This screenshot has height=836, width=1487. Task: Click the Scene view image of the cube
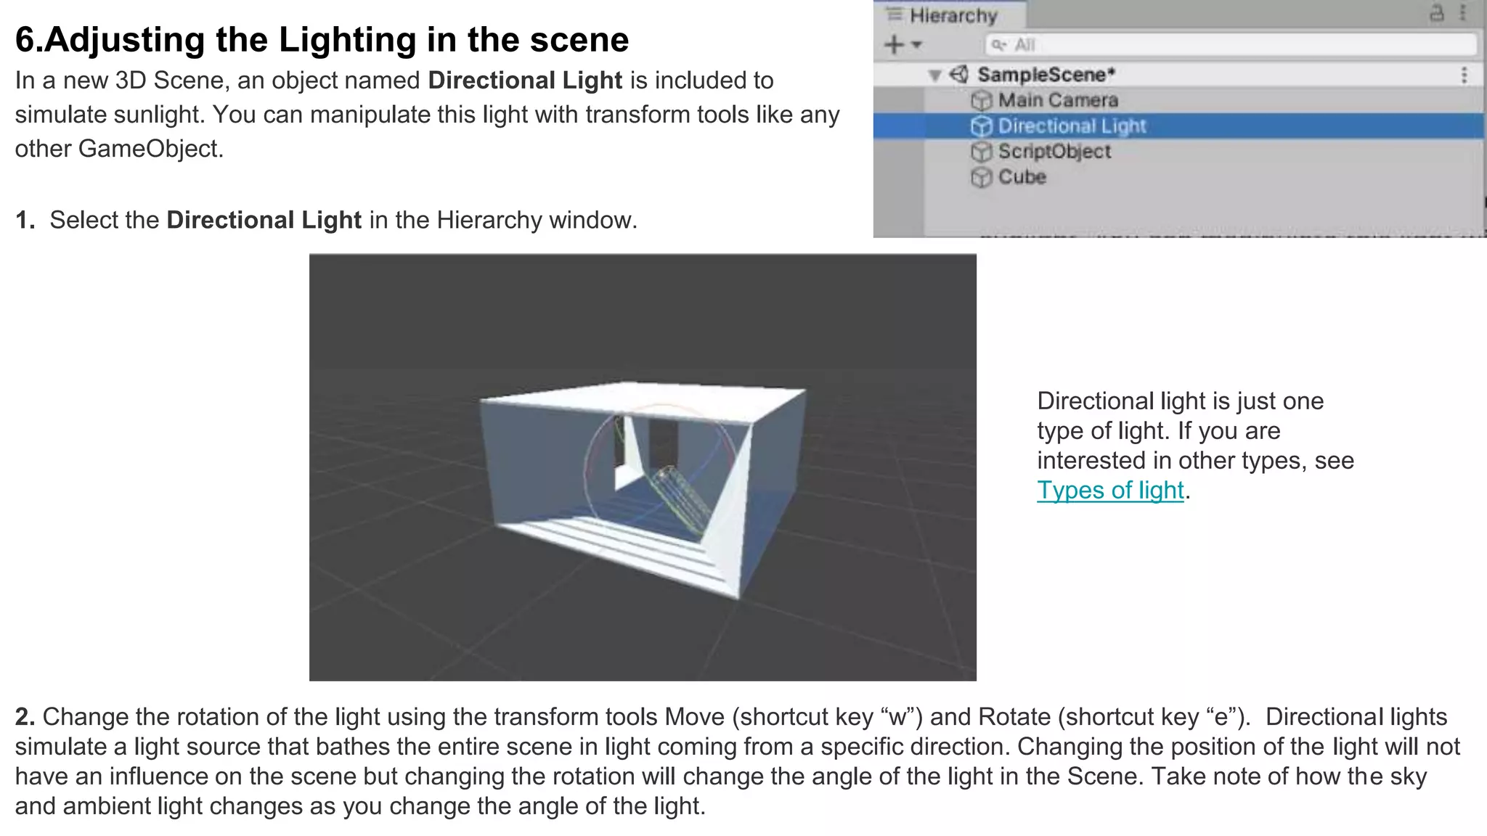point(643,467)
